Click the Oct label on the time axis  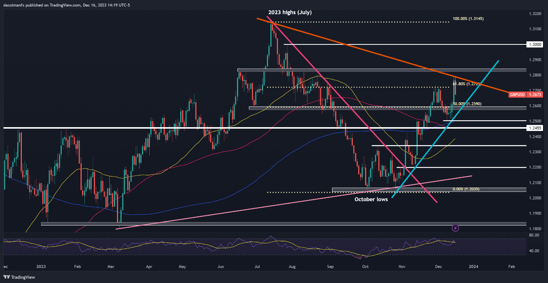pos(365,266)
